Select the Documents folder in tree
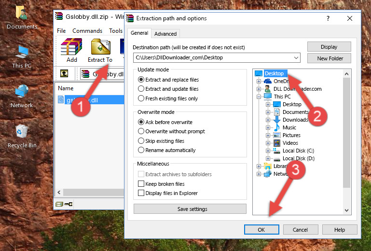 pyautogui.click(x=295, y=112)
